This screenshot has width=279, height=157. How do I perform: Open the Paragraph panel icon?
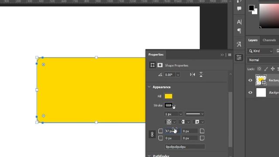click(x=239, y=31)
